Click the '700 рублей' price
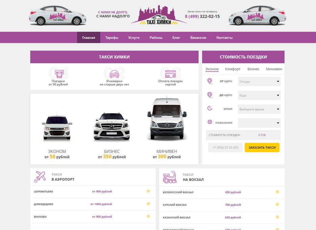This screenshot has height=230, width=316. point(233,205)
